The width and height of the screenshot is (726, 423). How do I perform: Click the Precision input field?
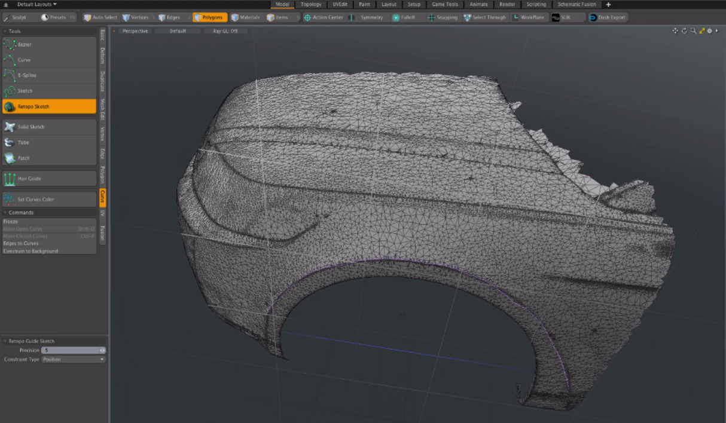point(70,350)
